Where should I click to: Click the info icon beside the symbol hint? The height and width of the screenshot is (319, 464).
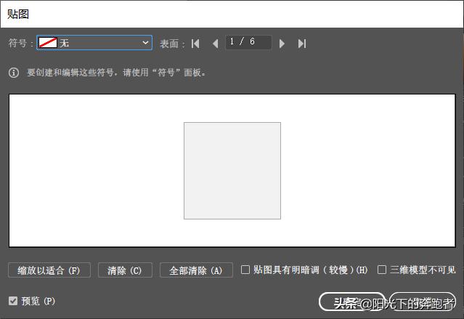coord(14,73)
